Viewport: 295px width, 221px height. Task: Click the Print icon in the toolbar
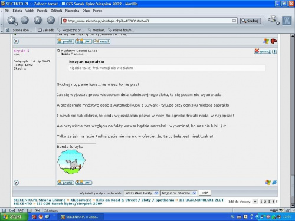(x=273, y=19)
